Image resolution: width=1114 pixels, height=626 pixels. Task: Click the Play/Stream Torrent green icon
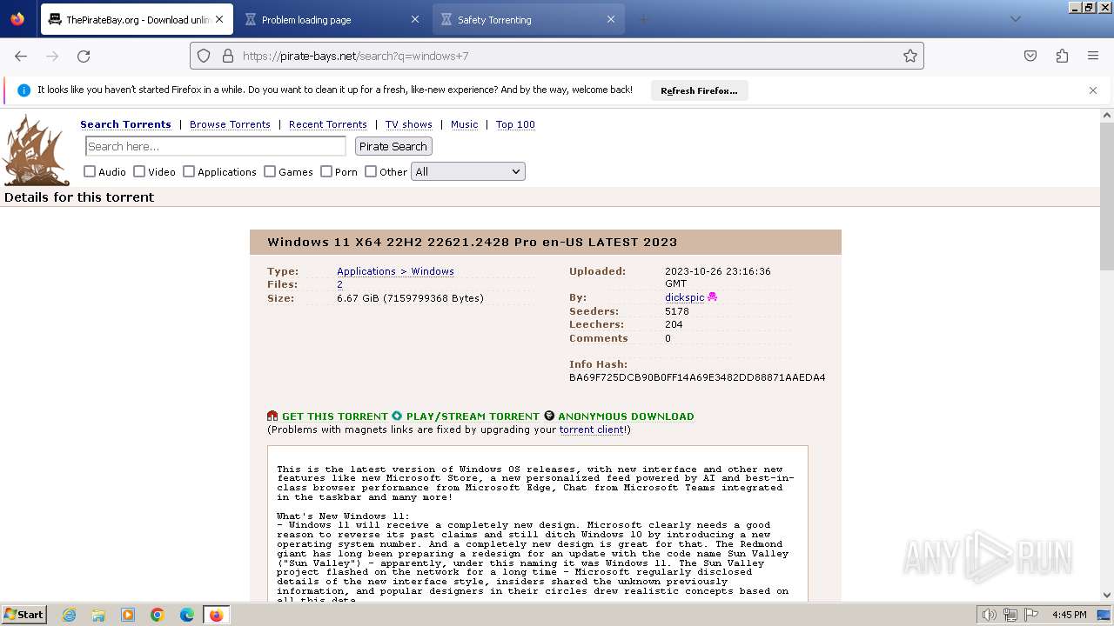[397, 416]
